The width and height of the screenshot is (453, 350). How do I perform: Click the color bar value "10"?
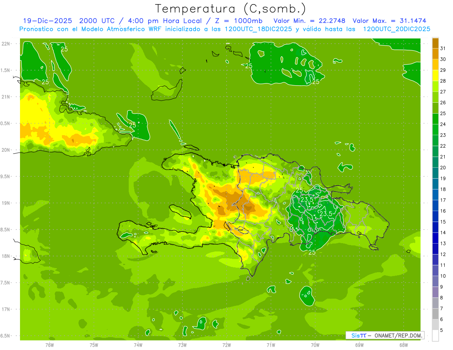click(x=443, y=276)
